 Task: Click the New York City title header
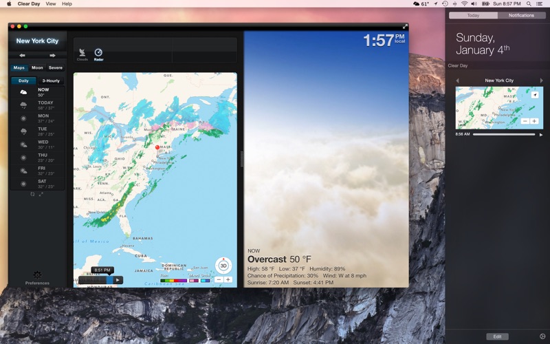coord(37,41)
